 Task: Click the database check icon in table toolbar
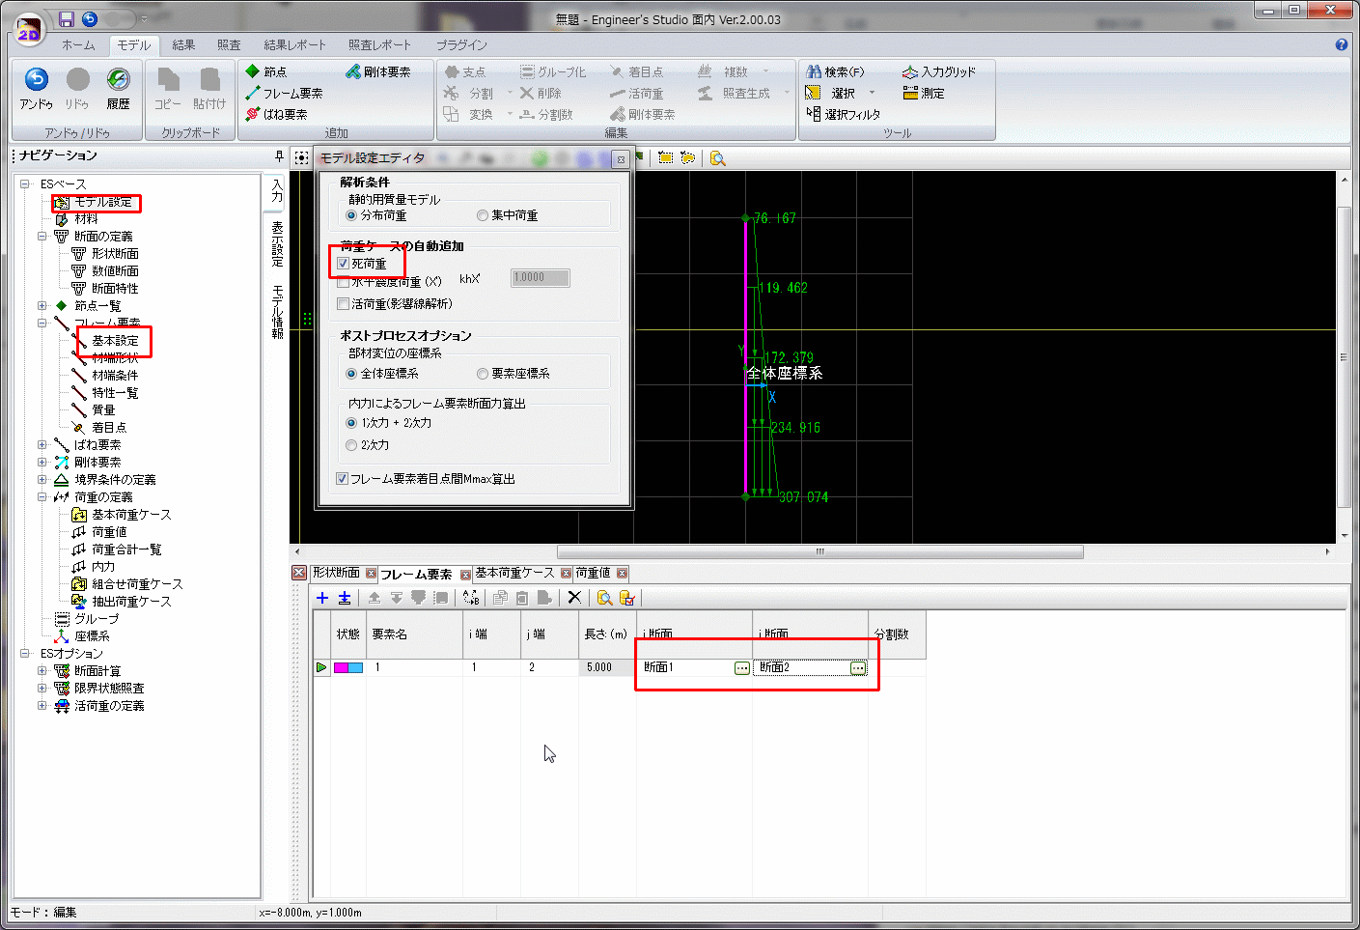(626, 598)
